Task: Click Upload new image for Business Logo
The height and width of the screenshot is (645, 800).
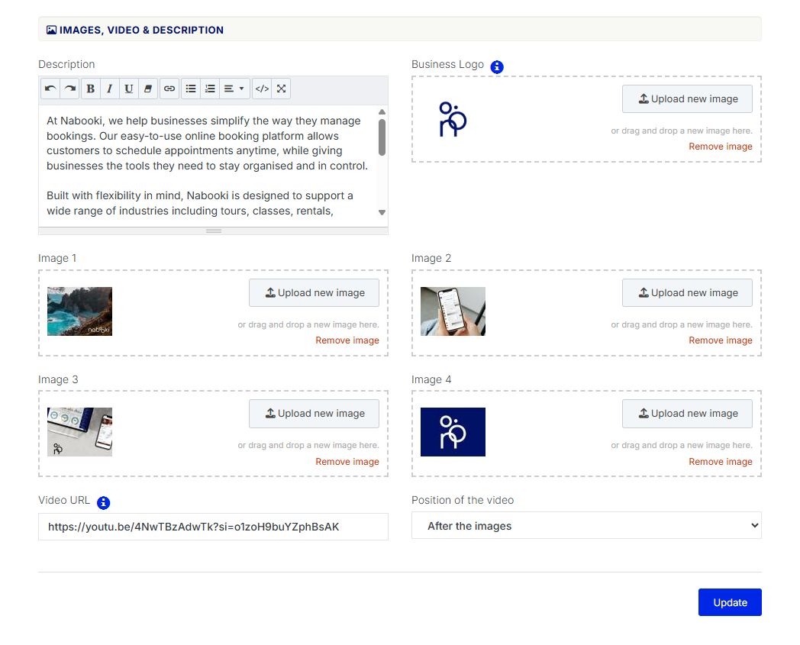Action: coord(687,99)
